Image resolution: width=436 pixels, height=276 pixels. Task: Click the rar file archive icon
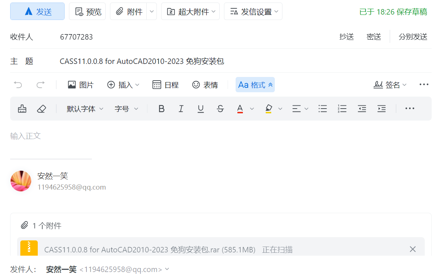pos(29,248)
